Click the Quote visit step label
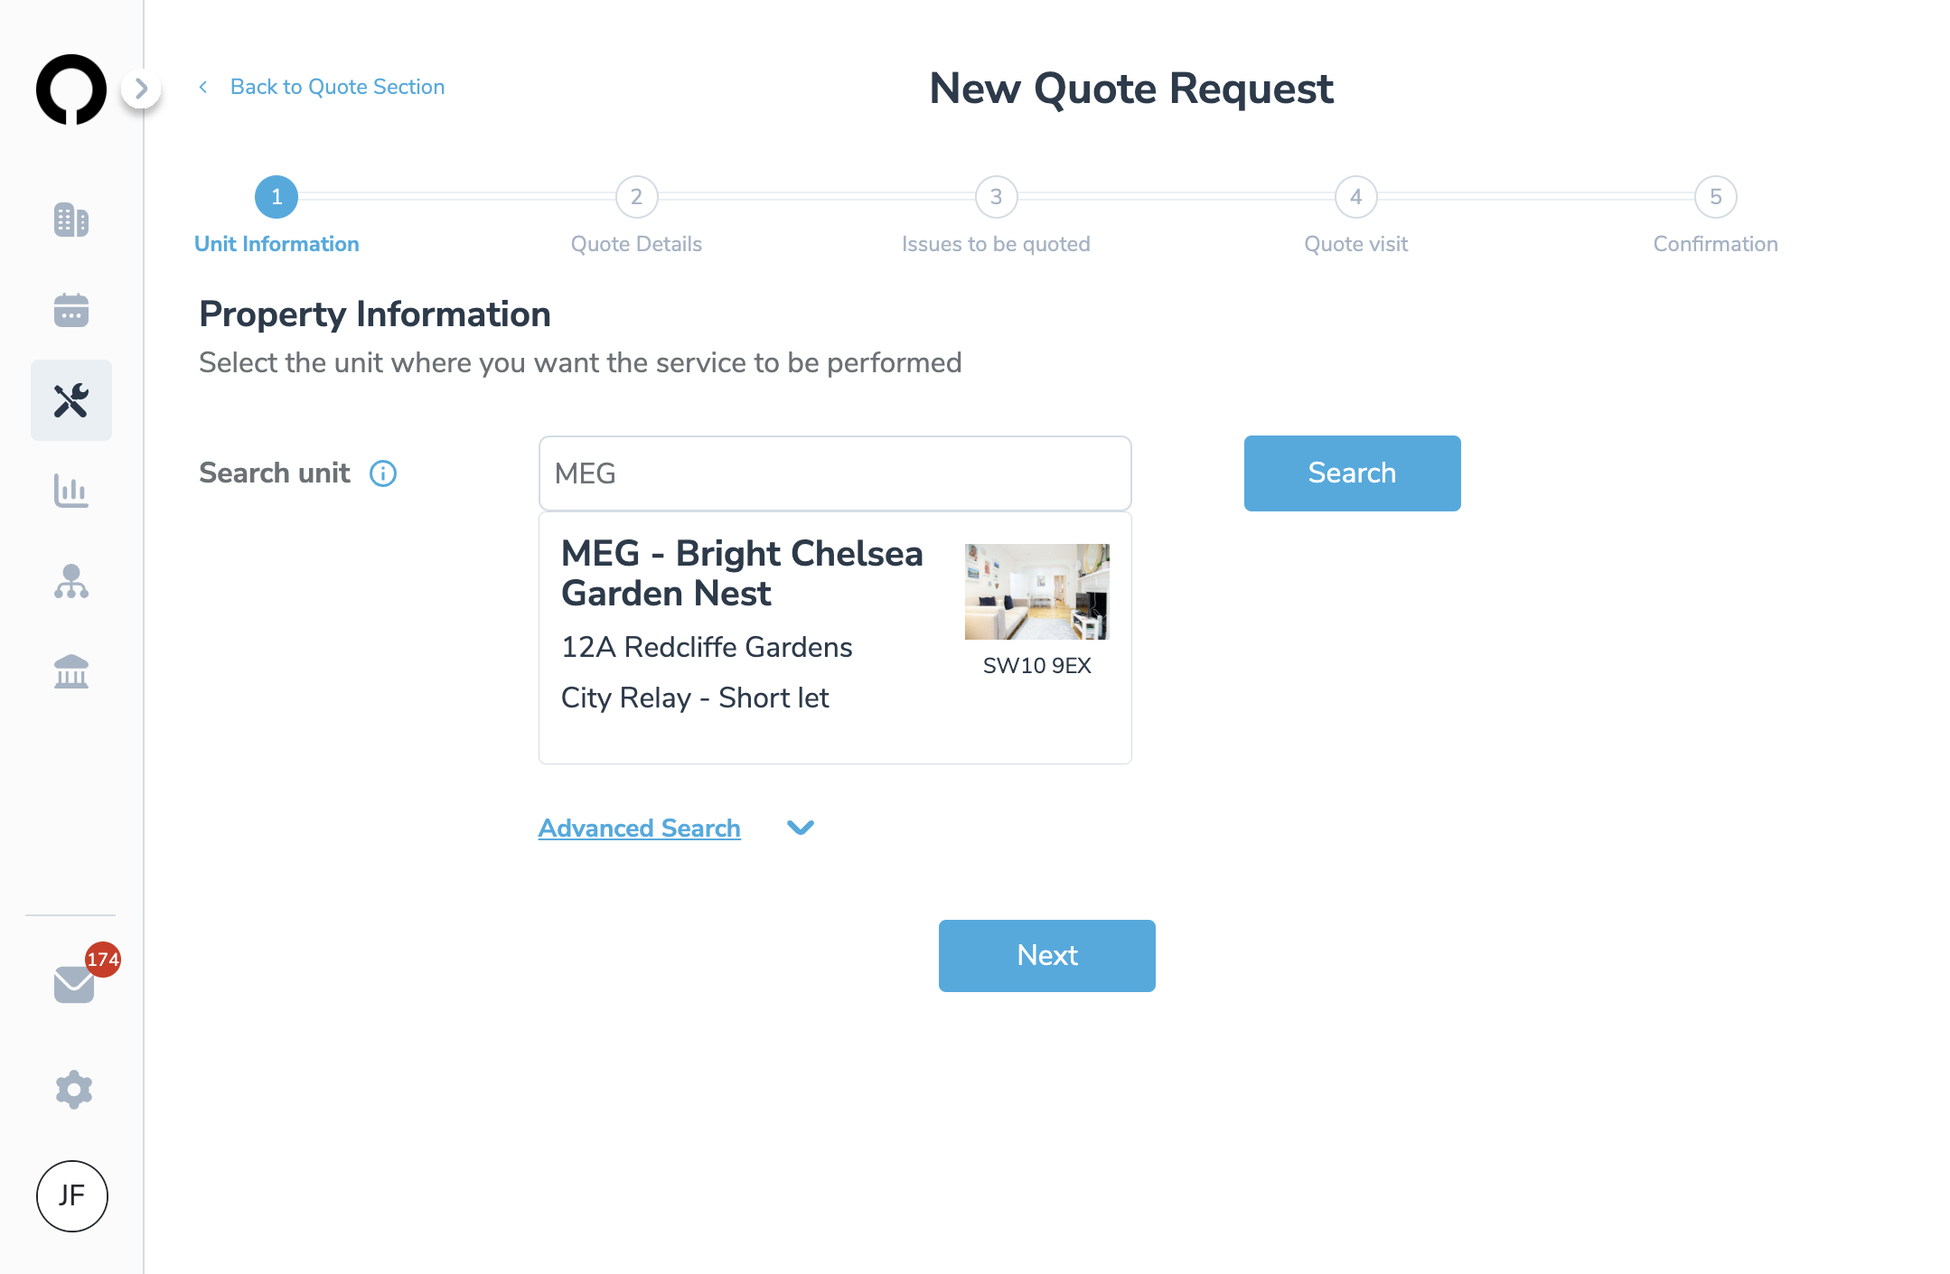Screen dimensions: 1950x1274 click(1356, 244)
